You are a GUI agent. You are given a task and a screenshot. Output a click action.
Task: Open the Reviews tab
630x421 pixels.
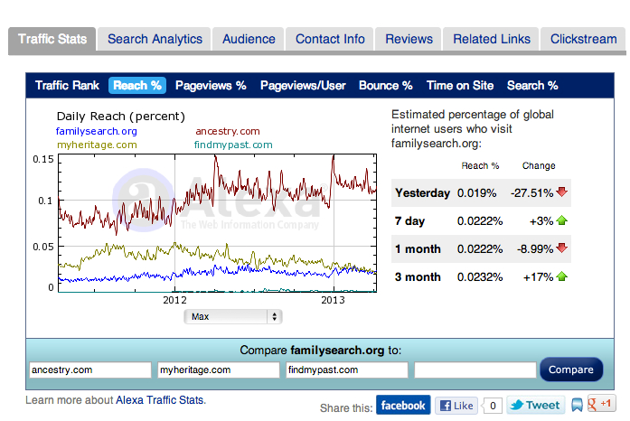[x=409, y=39]
